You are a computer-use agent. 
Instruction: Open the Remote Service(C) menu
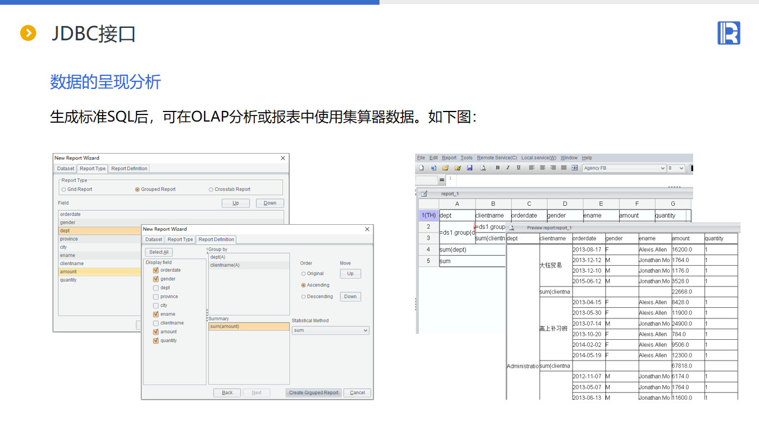(497, 158)
